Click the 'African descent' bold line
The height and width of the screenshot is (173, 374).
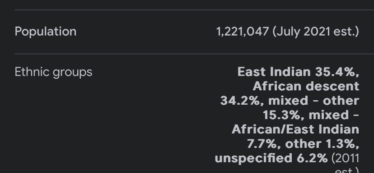pyautogui.click(x=306, y=86)
